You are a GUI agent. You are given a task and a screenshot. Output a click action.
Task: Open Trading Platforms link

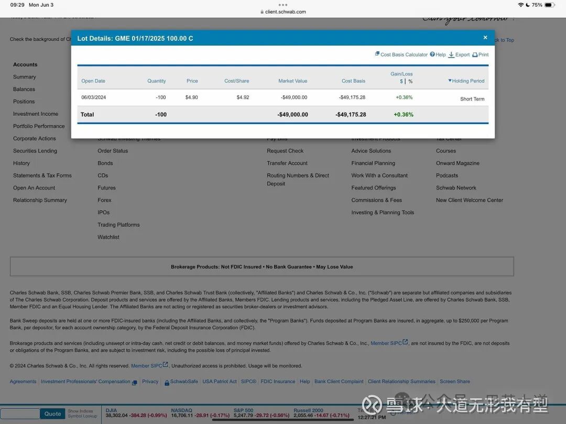point(118,225)
